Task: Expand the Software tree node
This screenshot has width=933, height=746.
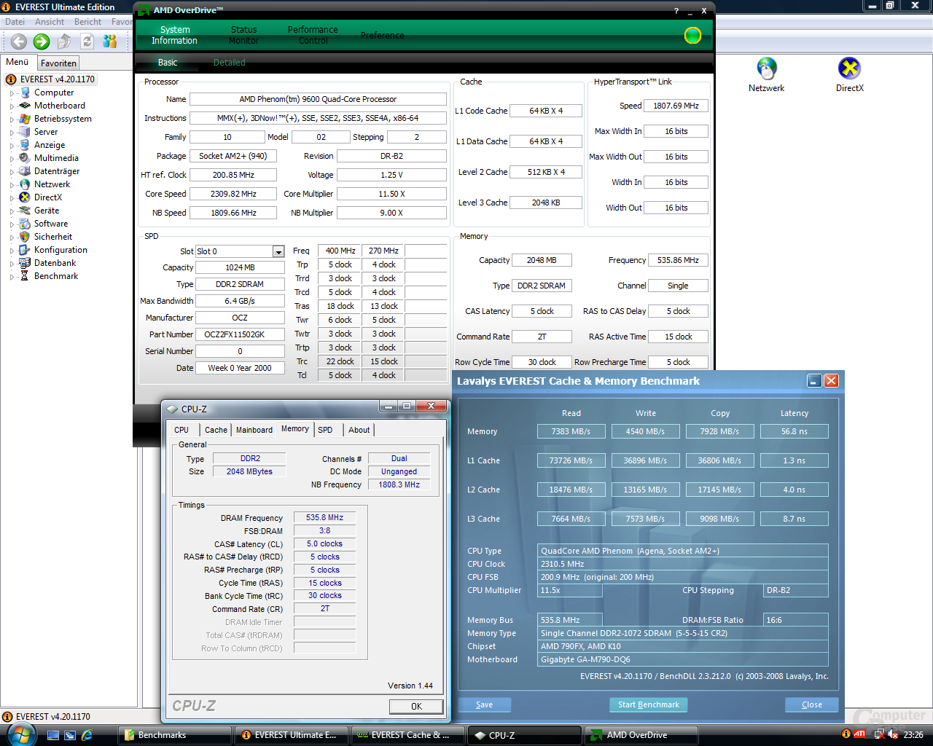Action: (12, 224)
